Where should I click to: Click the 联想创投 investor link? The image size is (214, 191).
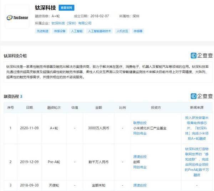tap(140, 123)
